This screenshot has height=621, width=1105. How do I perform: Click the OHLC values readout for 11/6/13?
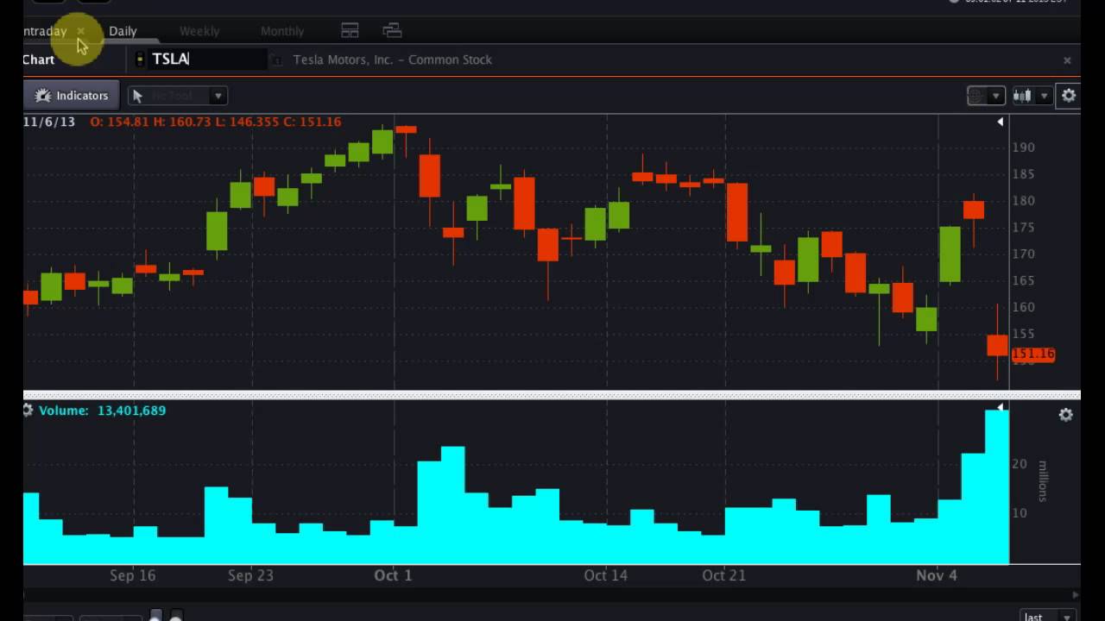215,122
